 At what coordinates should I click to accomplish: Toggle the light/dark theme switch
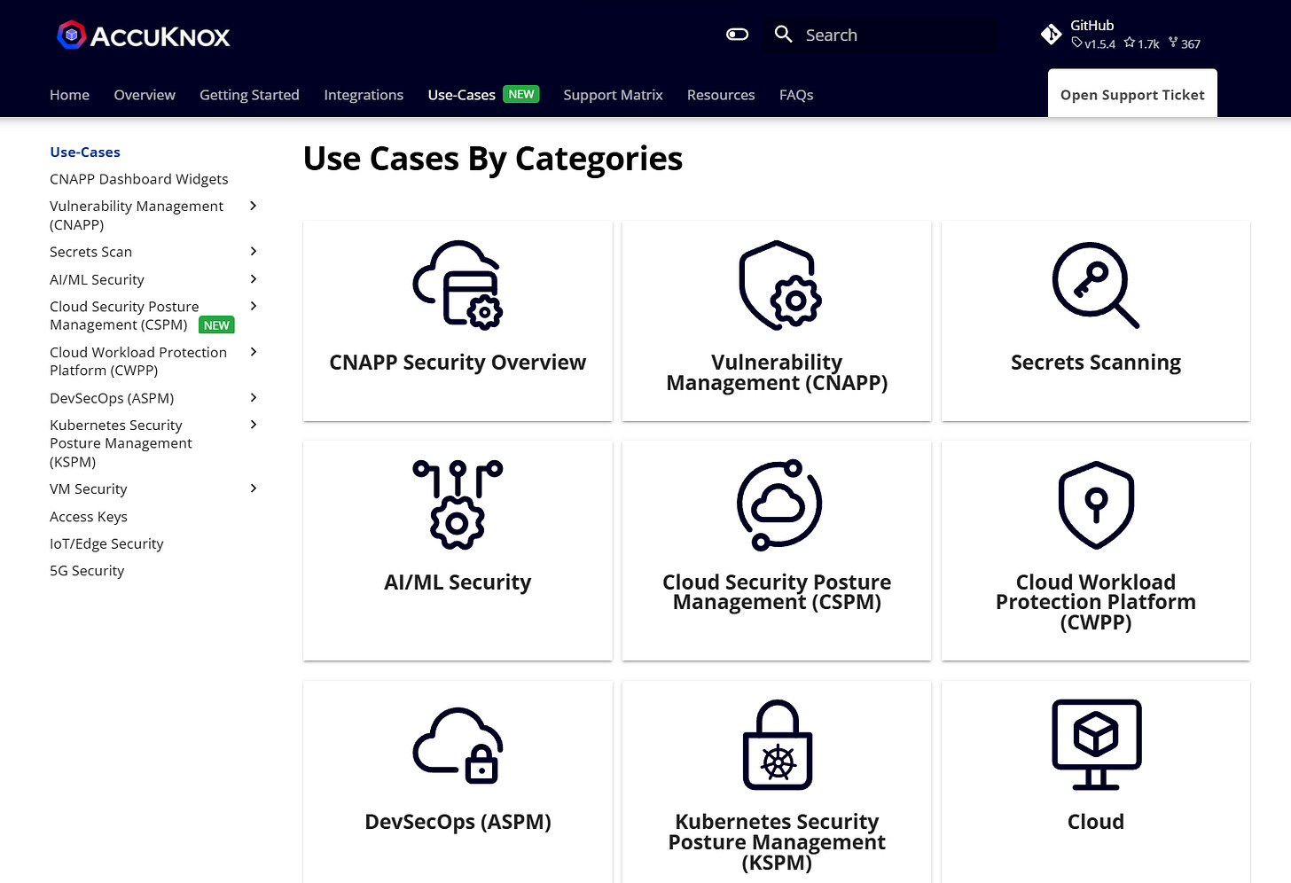click(x=737, y=35)
